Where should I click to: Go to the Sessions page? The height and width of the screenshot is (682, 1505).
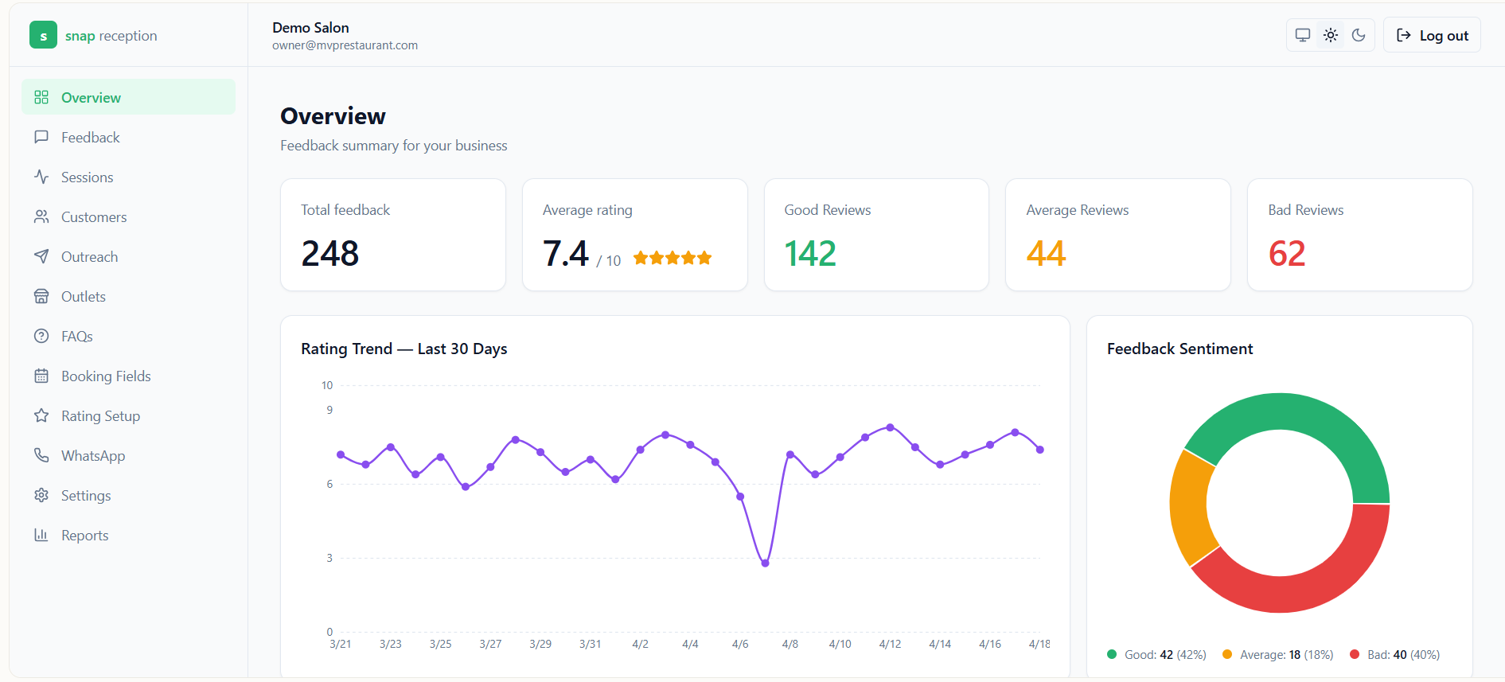128,177
